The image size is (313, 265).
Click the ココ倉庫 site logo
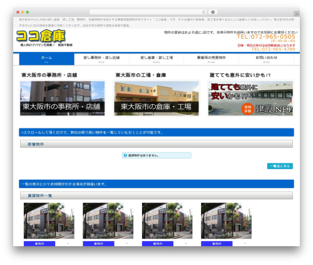41,36
